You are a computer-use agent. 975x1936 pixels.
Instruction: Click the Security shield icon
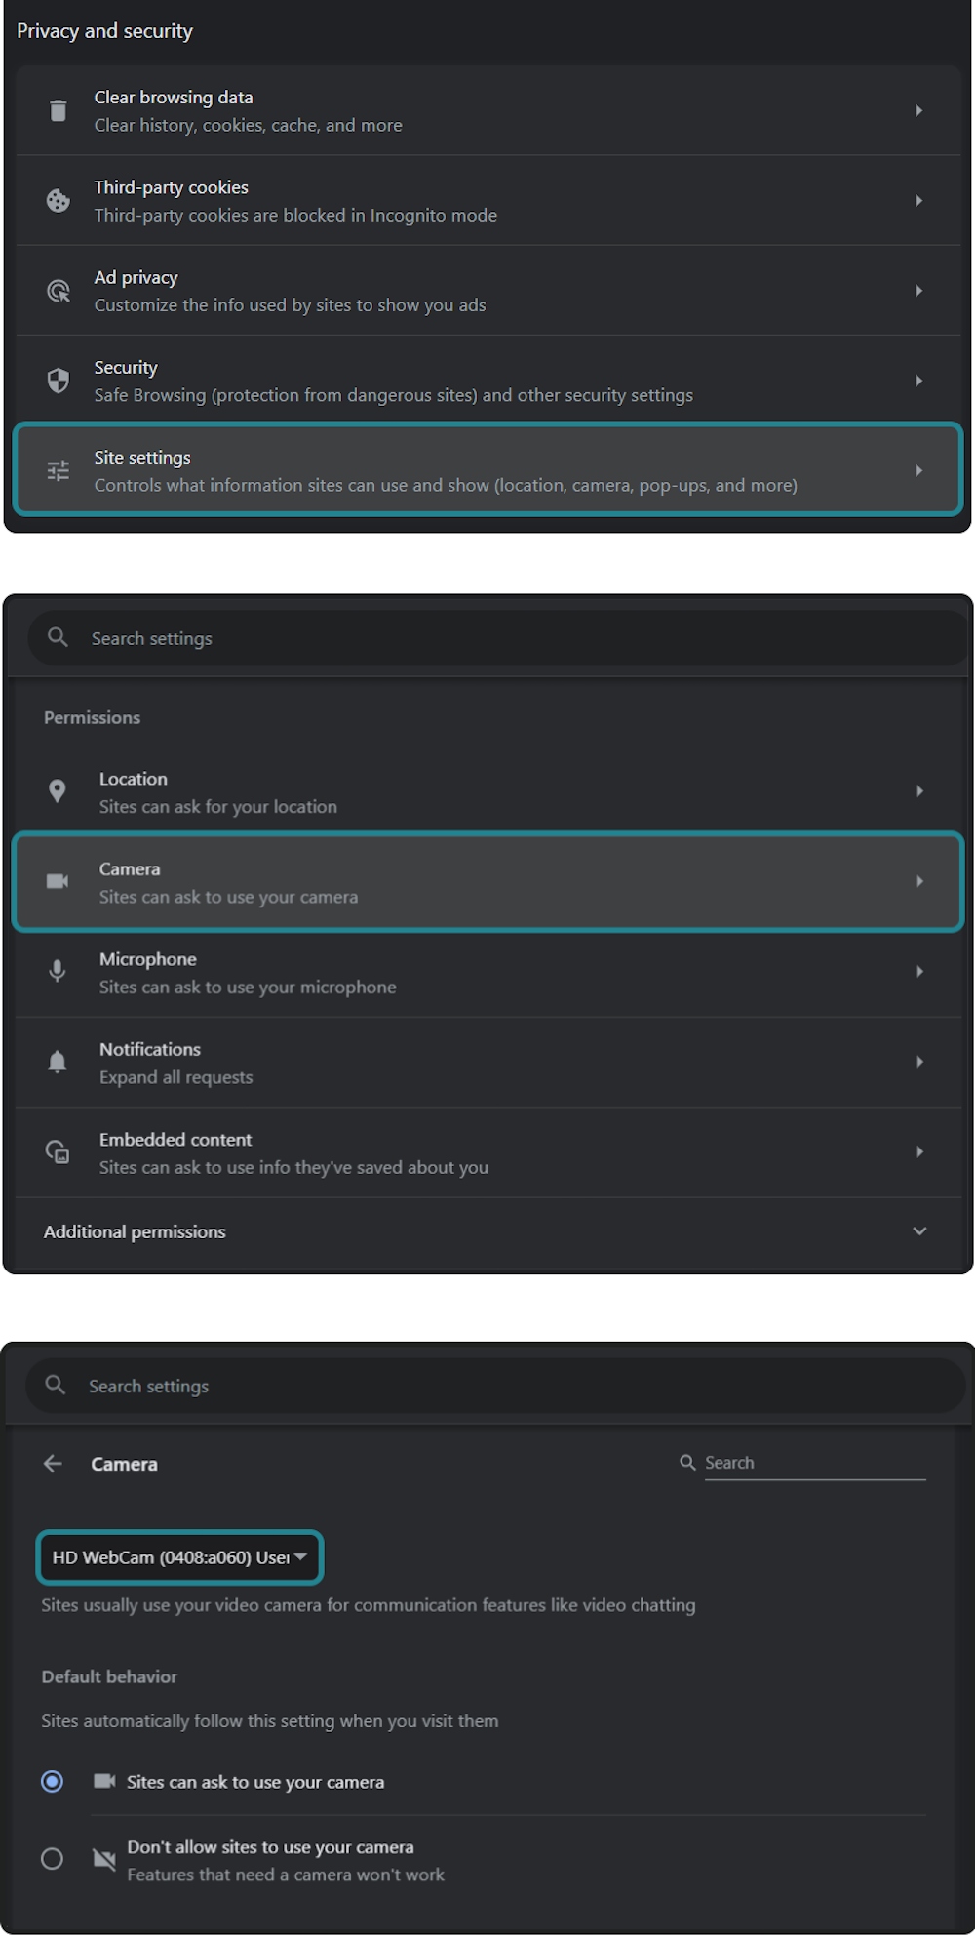pos(58,381)
